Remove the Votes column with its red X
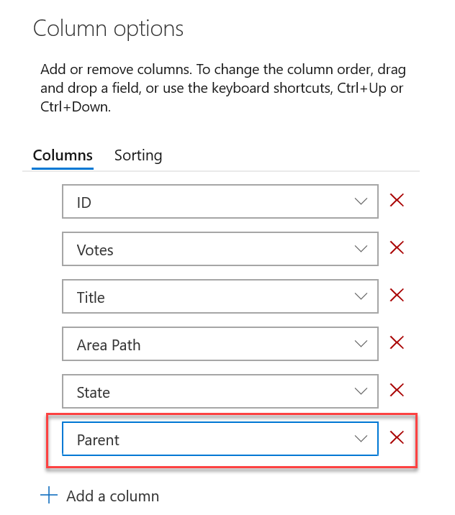 tap(396, 247)
